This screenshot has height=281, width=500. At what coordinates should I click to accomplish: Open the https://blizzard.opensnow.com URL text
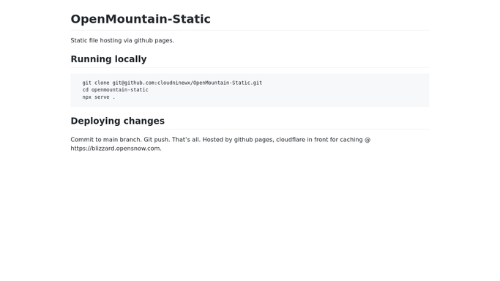coord(115,149)
